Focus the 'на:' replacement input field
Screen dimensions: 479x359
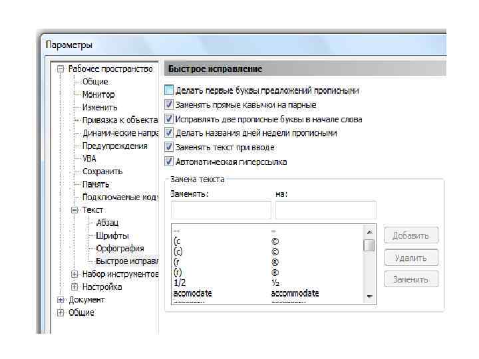(325, 210)
